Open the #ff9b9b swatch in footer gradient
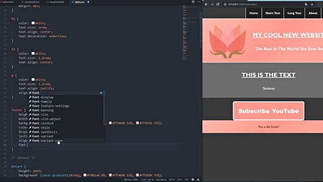 (x=137, y=123)
